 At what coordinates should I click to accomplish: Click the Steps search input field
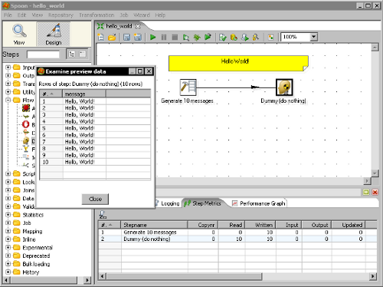[x=43, y=54]
